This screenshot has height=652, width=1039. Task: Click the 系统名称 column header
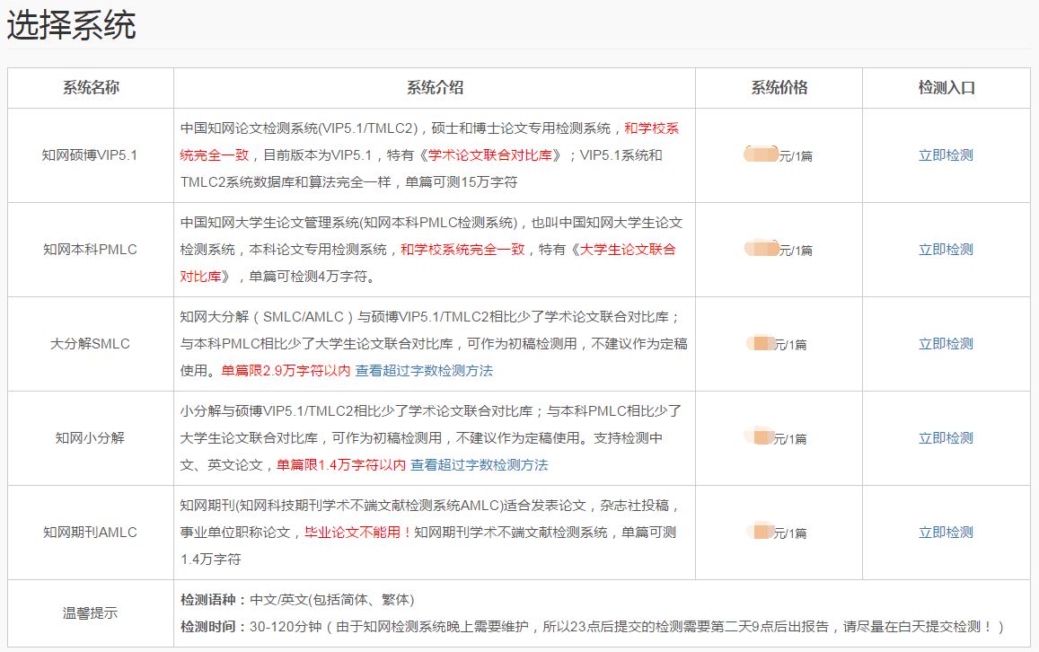tap(91, 87)
